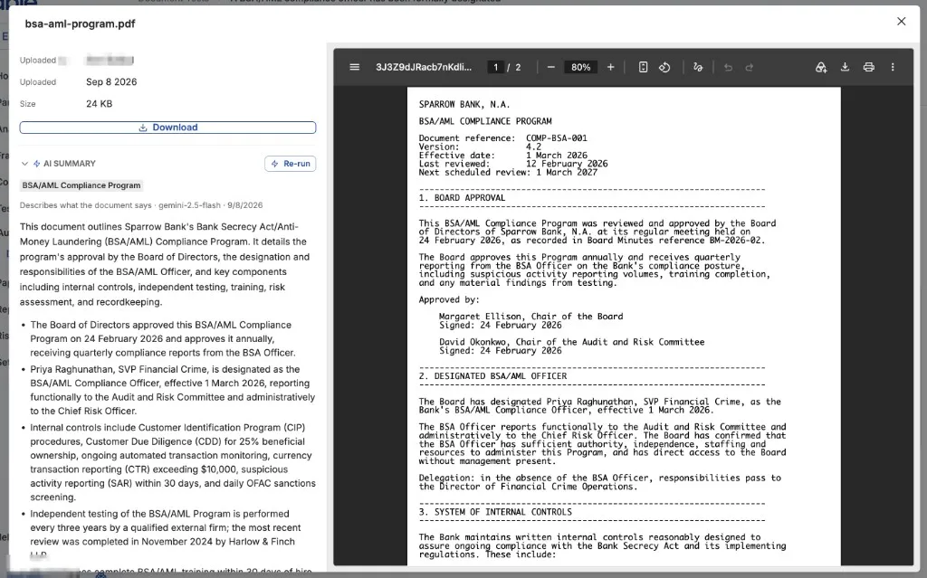Screen dimensions: 927x578
Task: Print the PDF document
Action: coord(868,67)
